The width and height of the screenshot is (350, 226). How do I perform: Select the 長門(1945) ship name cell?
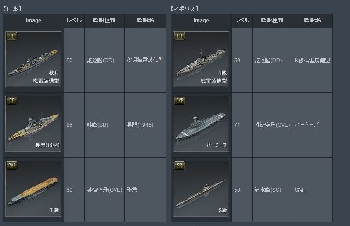145,125
